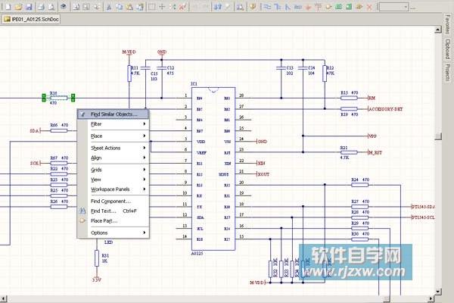Choose Place Part in context menu
454x303 pixels.
pyautogui.click(x=113, y=220)
